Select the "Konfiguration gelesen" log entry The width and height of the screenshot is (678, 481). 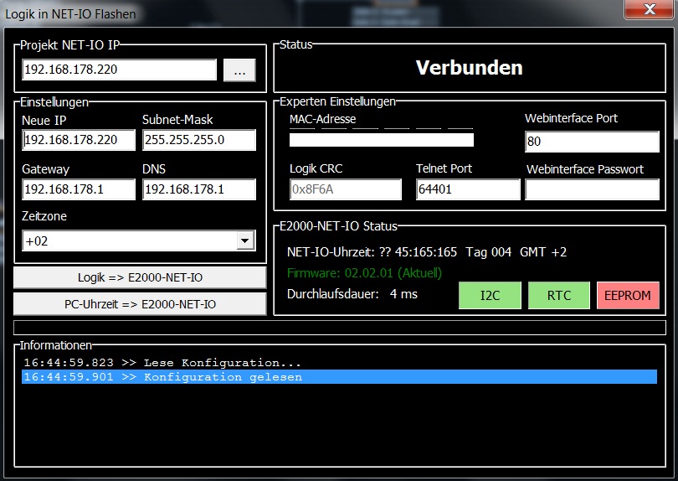[339, 377]
